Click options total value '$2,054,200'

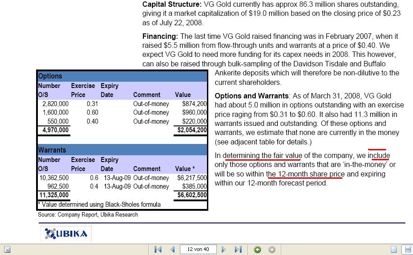pyautogui.click(x=192, y=130)
